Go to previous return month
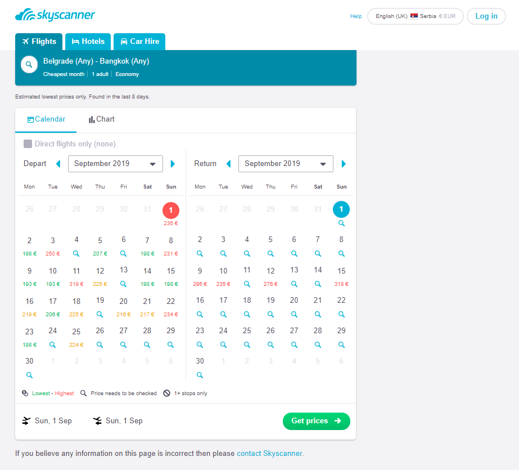The height and width of the screenshot is (470, 519). [x=228, y=164]
